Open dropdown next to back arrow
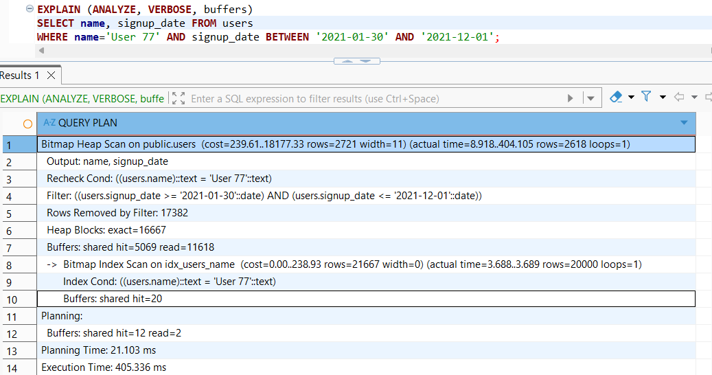The width and height of the screenshot is (712, 375). click(x=694, y=97)
